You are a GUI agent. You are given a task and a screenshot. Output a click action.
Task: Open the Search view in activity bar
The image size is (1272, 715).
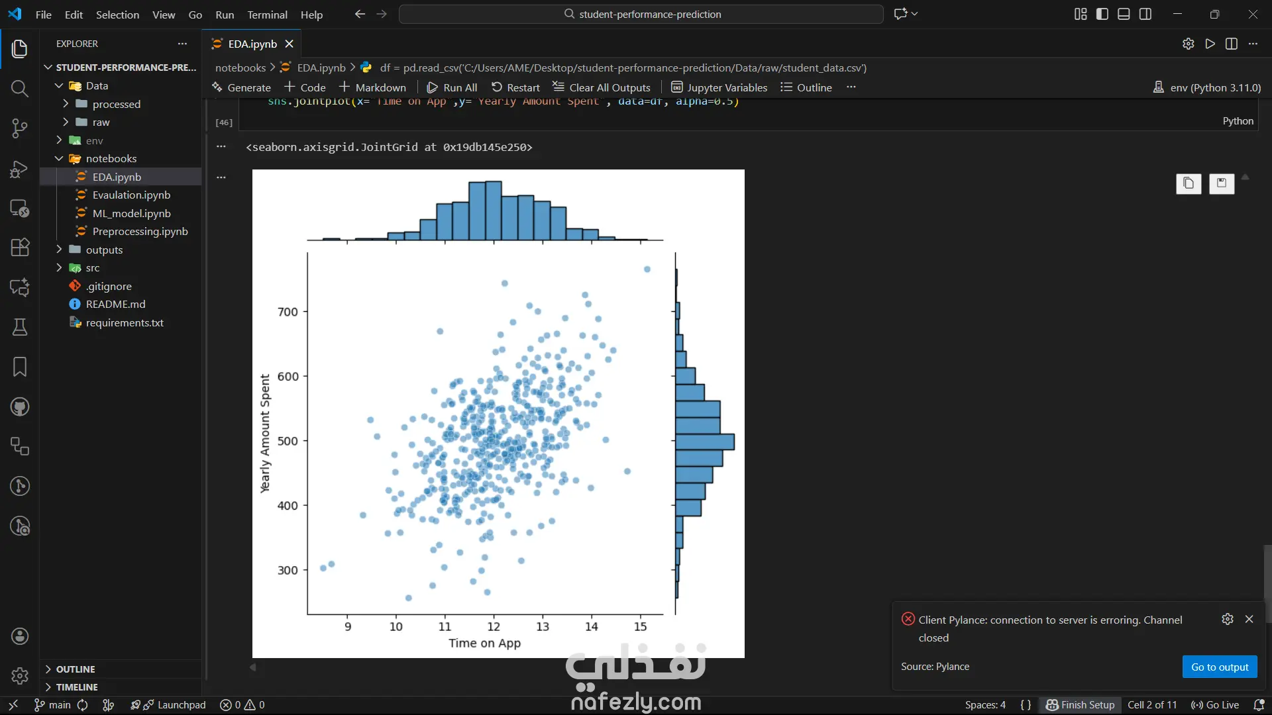tap(20, 89)
